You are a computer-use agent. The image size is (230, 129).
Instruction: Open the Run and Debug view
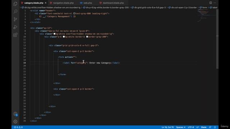(15, 27)
